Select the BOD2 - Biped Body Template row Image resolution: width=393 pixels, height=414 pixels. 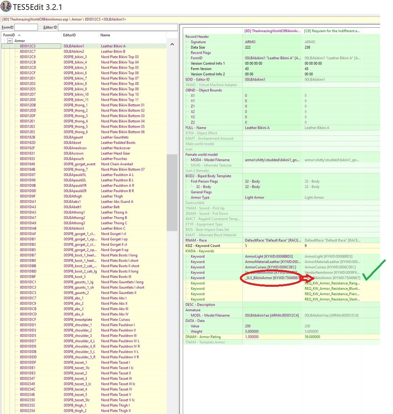281,176
